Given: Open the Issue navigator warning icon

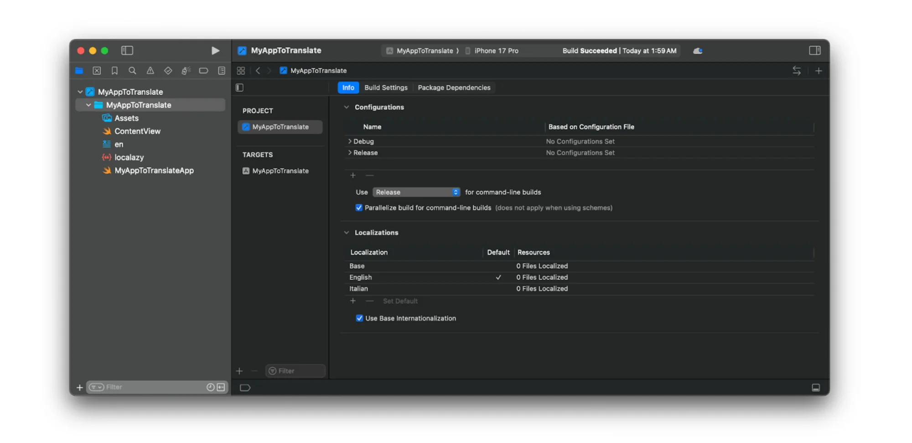Looking at the screenshot, I should [150, 71].
